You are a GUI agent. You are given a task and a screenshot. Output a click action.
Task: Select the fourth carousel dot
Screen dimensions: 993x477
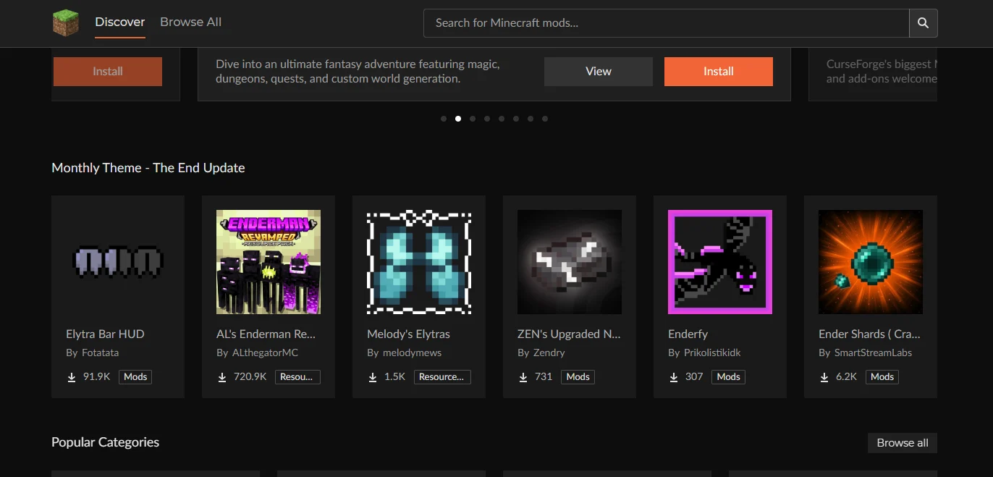pyautogui.click(x=487, y=119)
